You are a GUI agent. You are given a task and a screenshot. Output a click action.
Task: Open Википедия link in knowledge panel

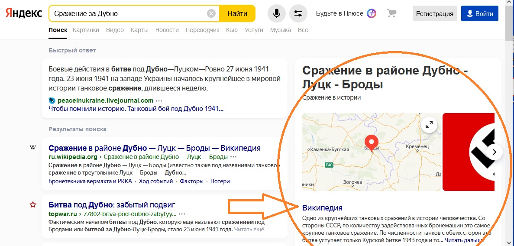pos(322,207)
